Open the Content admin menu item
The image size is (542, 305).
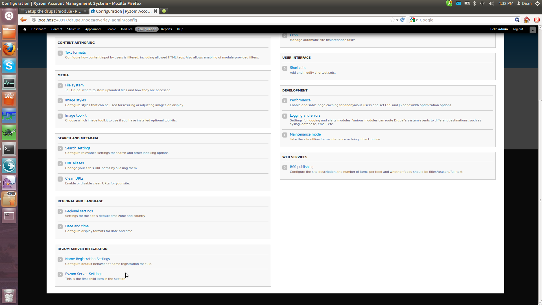tap(57, 29)
